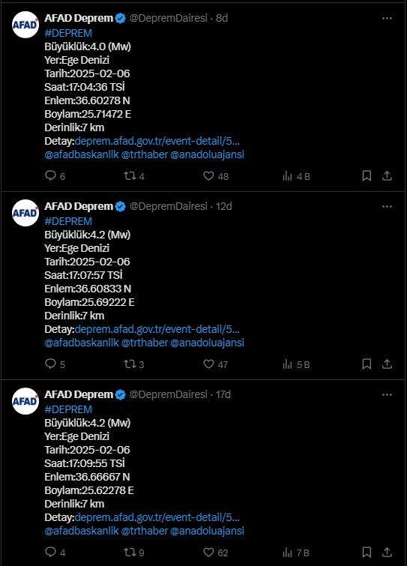
Task: Open the AFAD avatar on second tweet
Action: 25,213
